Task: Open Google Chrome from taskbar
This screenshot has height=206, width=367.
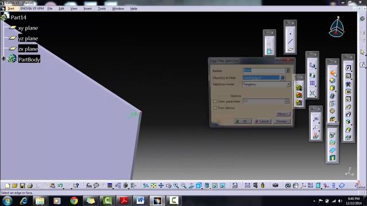Action: [x=74, y=201]
